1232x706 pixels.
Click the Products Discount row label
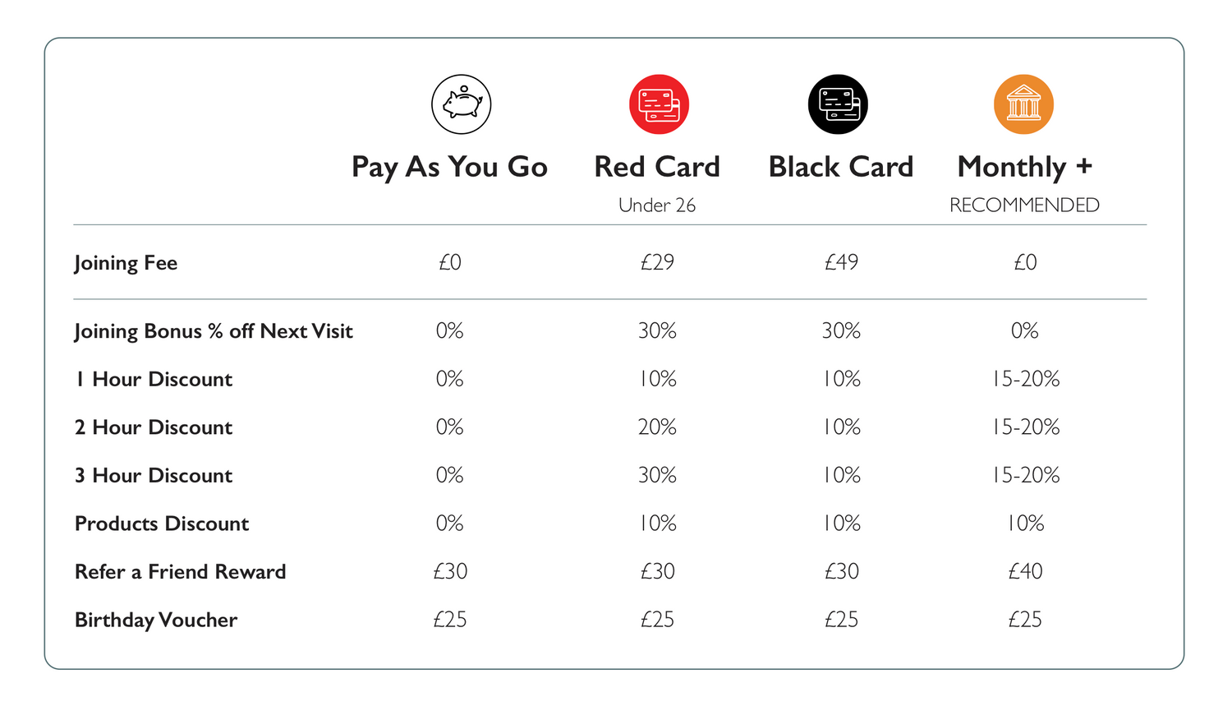point(162,524)
